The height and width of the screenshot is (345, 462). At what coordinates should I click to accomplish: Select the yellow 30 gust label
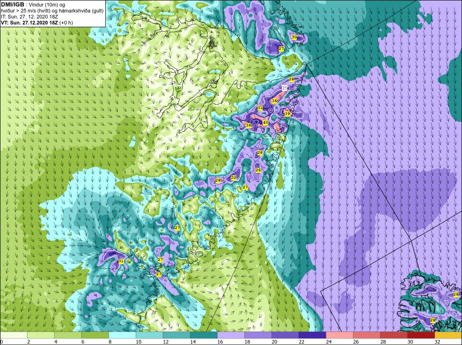click(x=294, y=37)
